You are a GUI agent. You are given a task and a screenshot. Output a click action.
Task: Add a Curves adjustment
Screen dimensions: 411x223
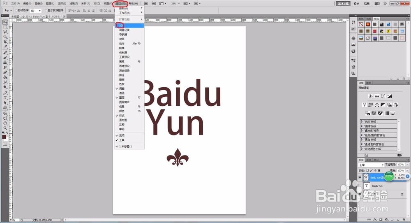pos(383,96)
